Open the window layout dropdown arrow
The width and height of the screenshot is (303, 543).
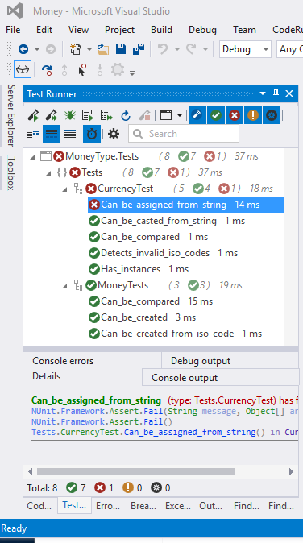[180, 115]
